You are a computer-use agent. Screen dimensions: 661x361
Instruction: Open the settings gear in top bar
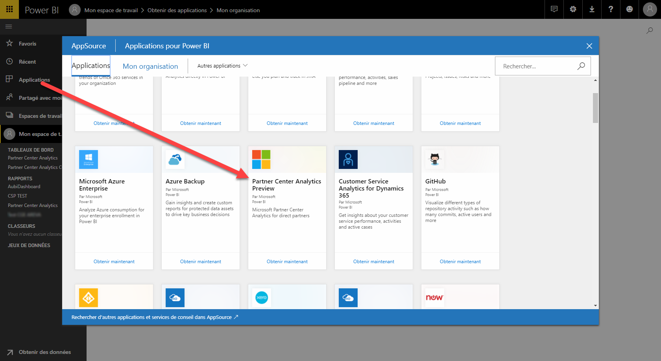pyautogui.click(x=573, y=9)
